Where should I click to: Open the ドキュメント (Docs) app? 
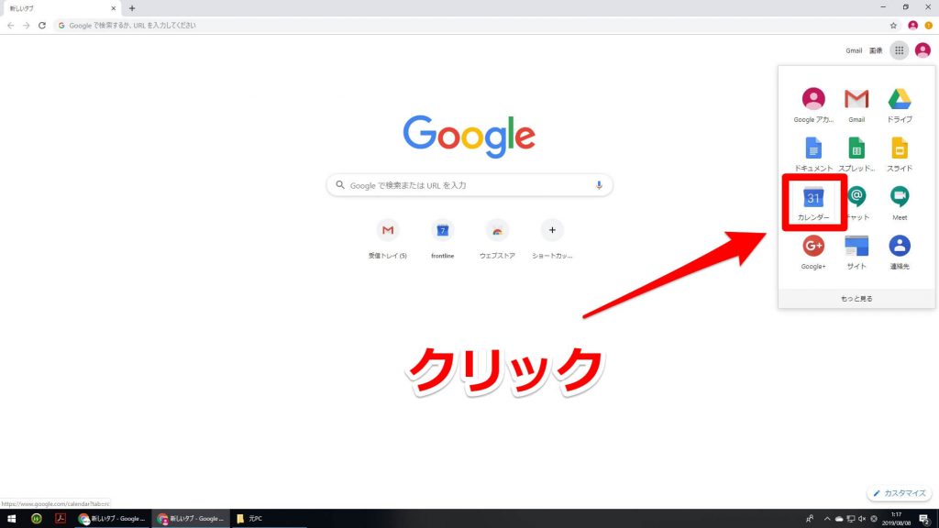click(x=813, y=154)
